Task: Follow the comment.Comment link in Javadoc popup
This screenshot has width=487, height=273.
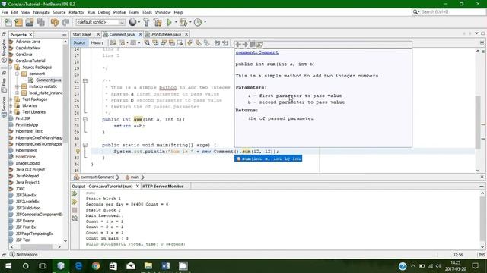Action: coord(257,52)
